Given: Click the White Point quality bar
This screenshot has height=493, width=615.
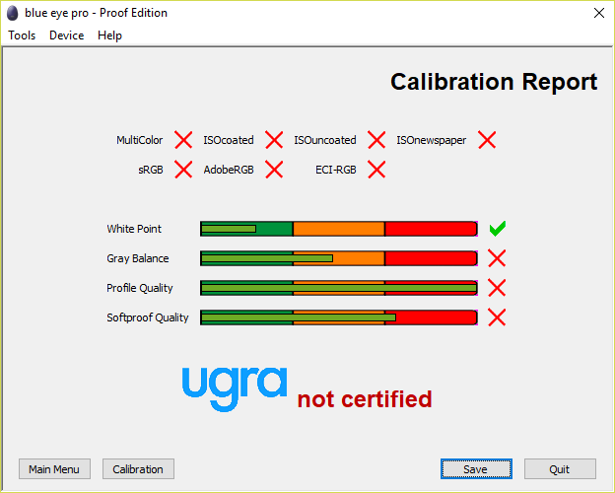Looking at the screenshot, I should coord(339,229).
